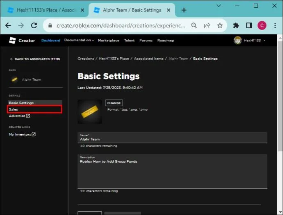The image size is (283, 215).
Task: Toggle the browser side panel
Action: 249,25
